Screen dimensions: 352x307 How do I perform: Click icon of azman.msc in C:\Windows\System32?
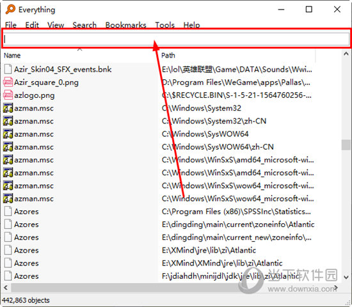click(x=8, y=108)
